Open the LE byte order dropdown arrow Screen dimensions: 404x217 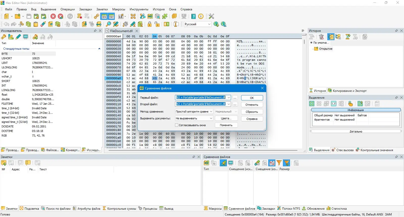click(x=125, y=16)
